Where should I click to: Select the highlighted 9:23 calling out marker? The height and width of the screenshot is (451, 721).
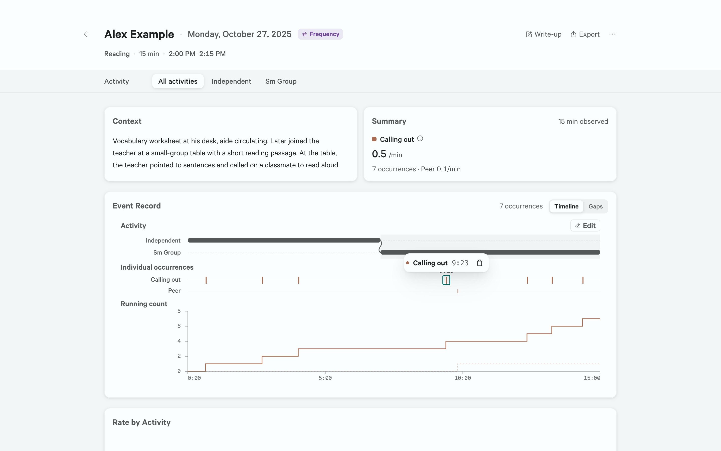tap(446, 280)
